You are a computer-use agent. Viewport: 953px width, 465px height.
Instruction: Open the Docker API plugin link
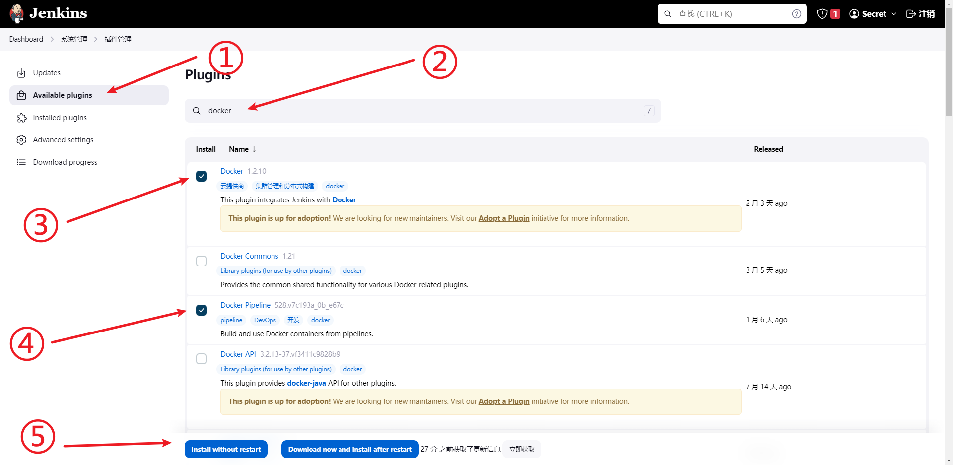point(238,354)
